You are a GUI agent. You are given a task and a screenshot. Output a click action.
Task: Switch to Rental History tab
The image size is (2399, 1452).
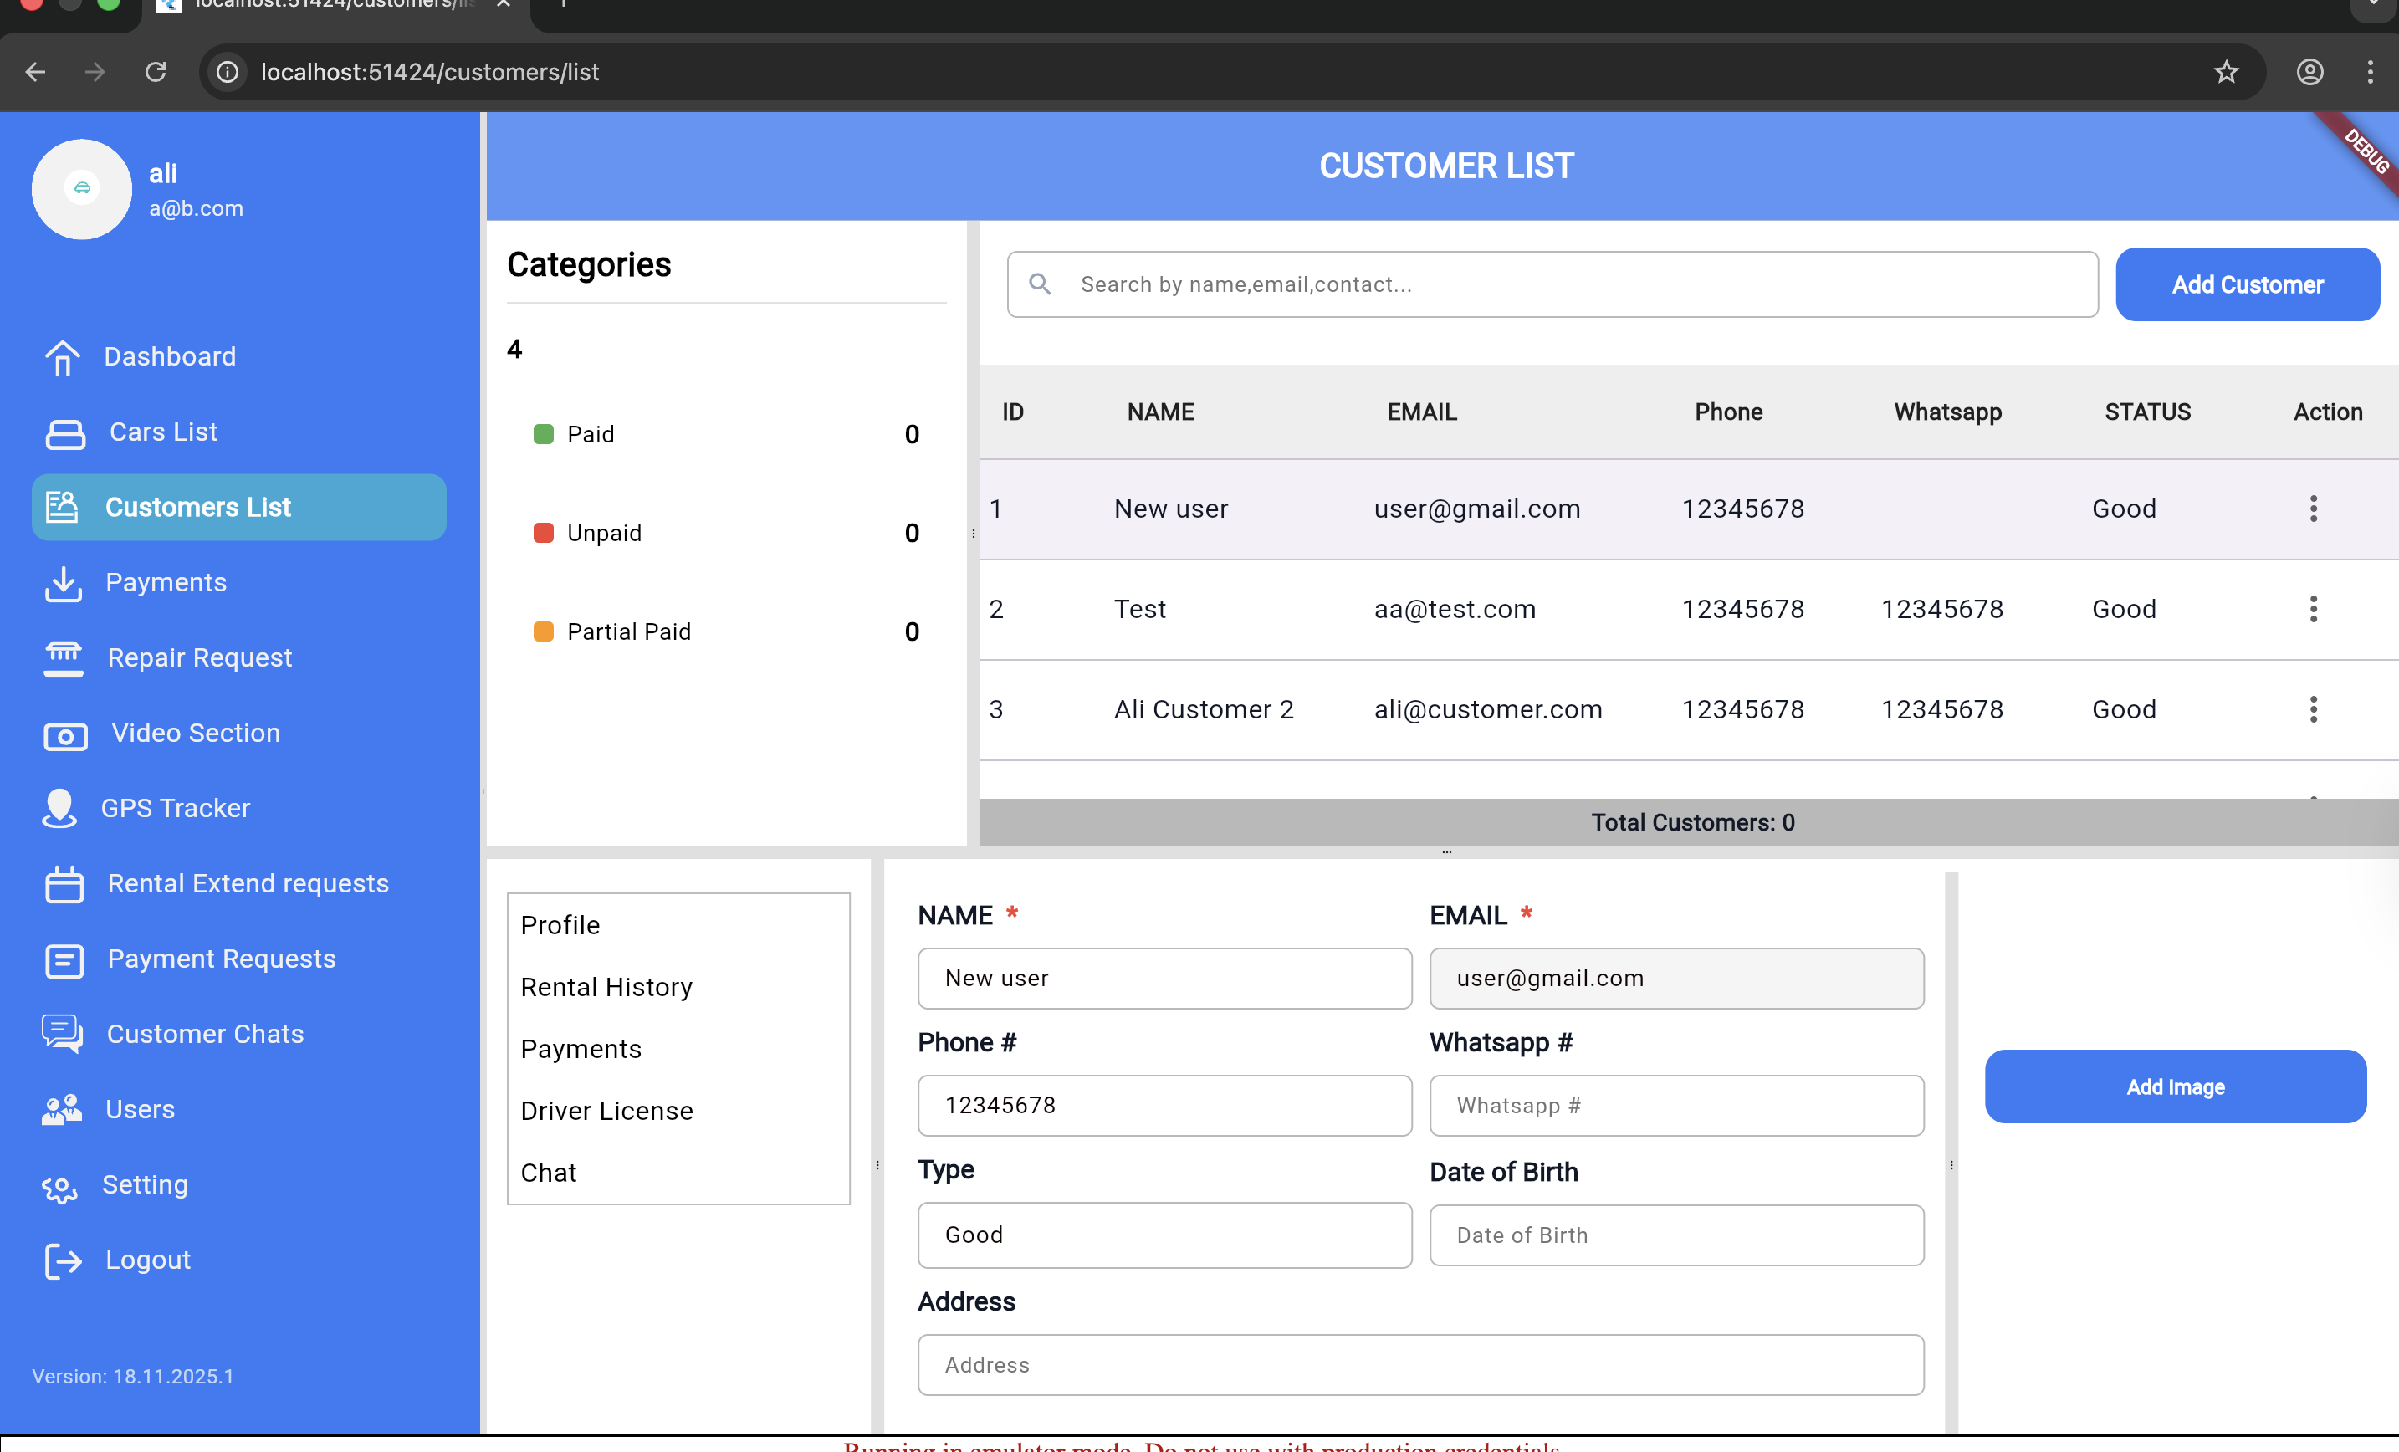(x=606, y=986)
